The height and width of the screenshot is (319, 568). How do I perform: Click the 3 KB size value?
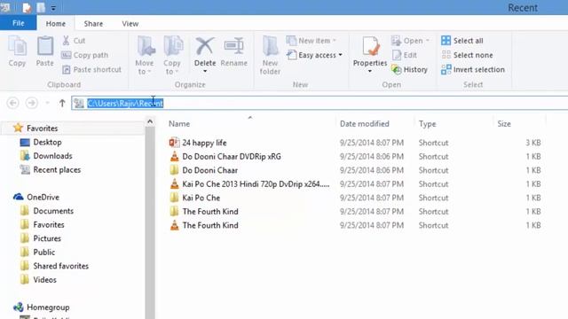point(533,143)
